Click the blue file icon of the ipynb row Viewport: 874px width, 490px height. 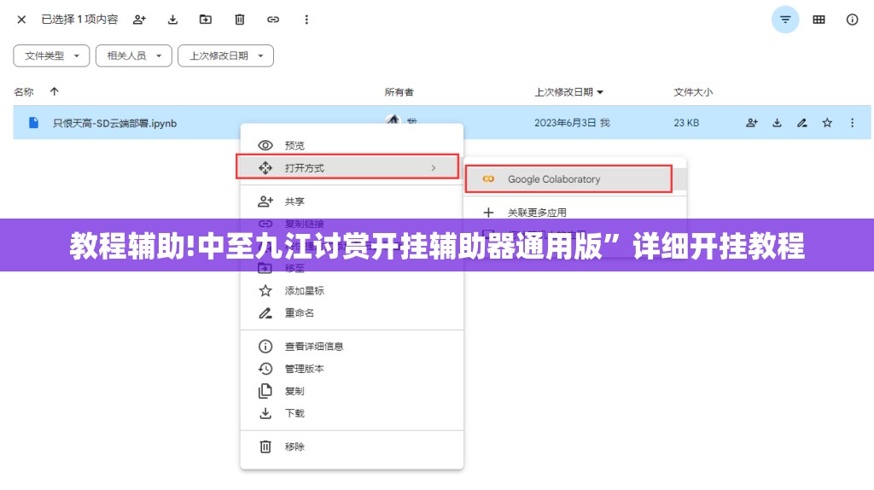coord(33,123)
